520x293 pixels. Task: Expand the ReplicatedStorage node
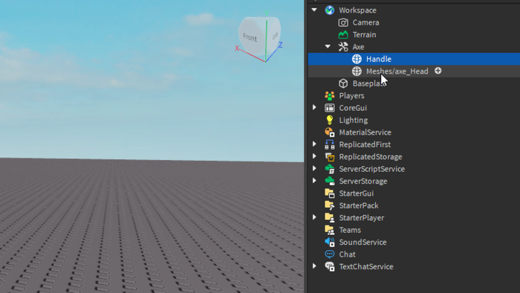314,156
